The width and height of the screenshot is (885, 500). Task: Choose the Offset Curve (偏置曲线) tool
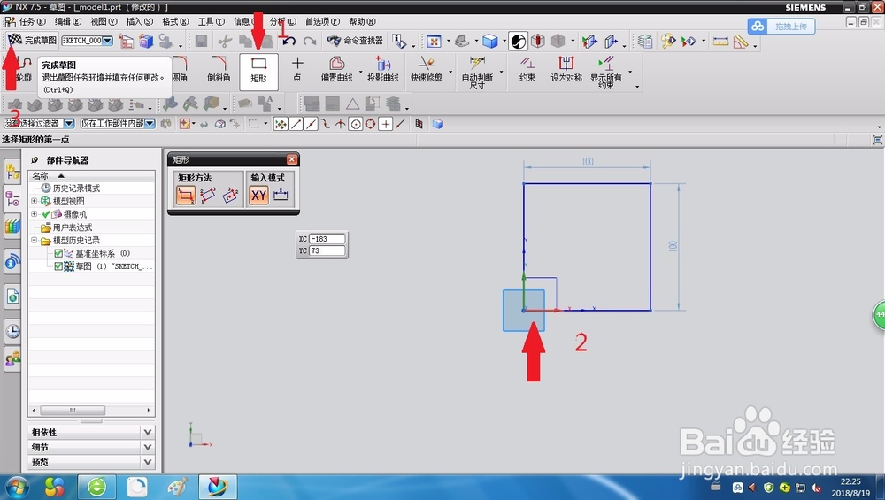(336, 70)
